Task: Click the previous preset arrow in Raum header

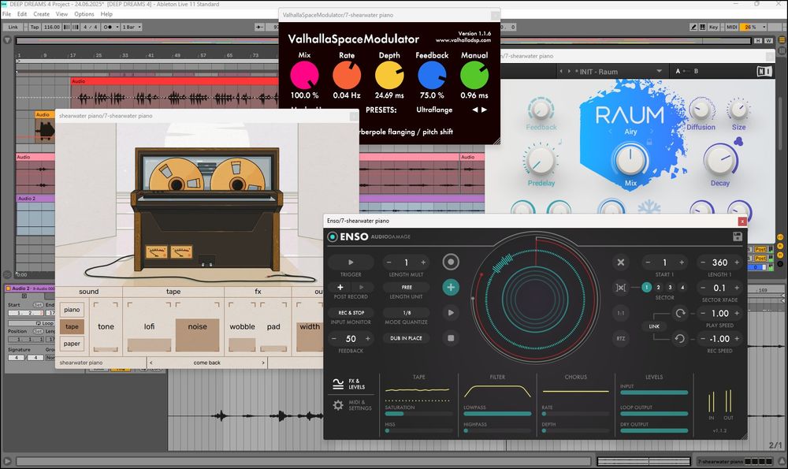Action: 561,72
